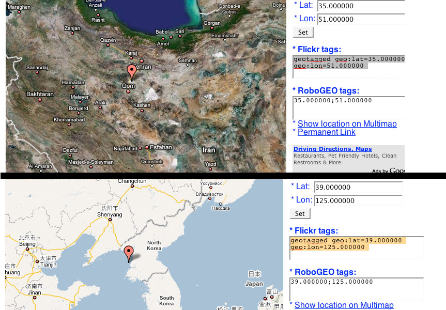Click the red map pin in North Korea

pyautogui.click(x=129, y=253)
